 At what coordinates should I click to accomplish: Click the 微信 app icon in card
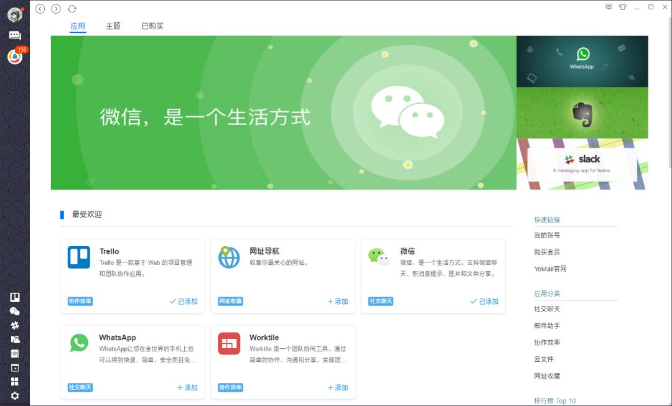point(379,257)
